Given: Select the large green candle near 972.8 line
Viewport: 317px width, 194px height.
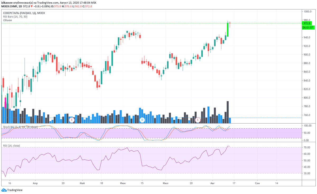Looking at the screenshot, I should coord(227,30).
